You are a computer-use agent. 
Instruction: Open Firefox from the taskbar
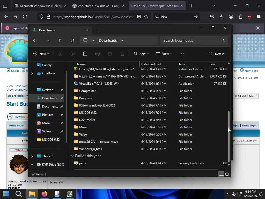click(x=44, y=194)
